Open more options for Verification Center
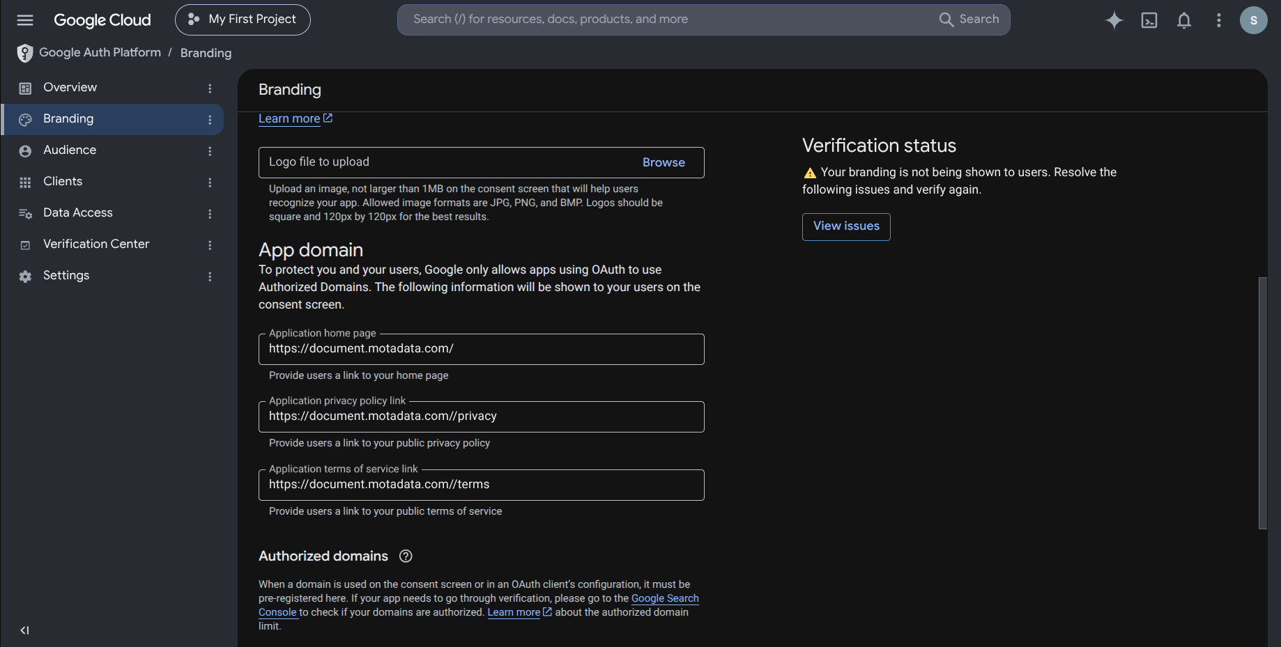Image resolution: width=1281 pixels, height=647 pixels. pos(210,245)
